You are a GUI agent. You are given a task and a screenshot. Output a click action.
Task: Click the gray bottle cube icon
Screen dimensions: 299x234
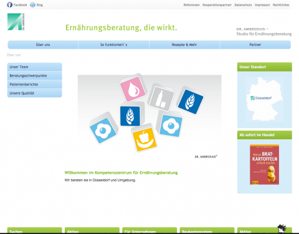pos(161,98)
